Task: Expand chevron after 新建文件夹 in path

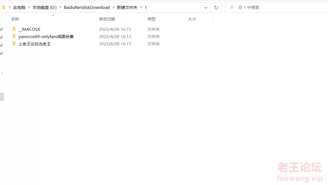Action: 141,7
